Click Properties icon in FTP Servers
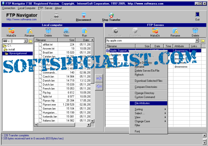Screen dimensions: 208x146 (135, 31)
